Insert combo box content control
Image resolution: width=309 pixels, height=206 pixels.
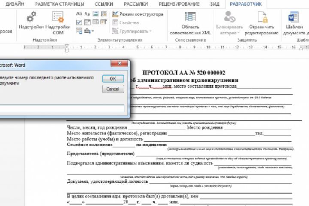pyautogui.click(x=87, y=22)
